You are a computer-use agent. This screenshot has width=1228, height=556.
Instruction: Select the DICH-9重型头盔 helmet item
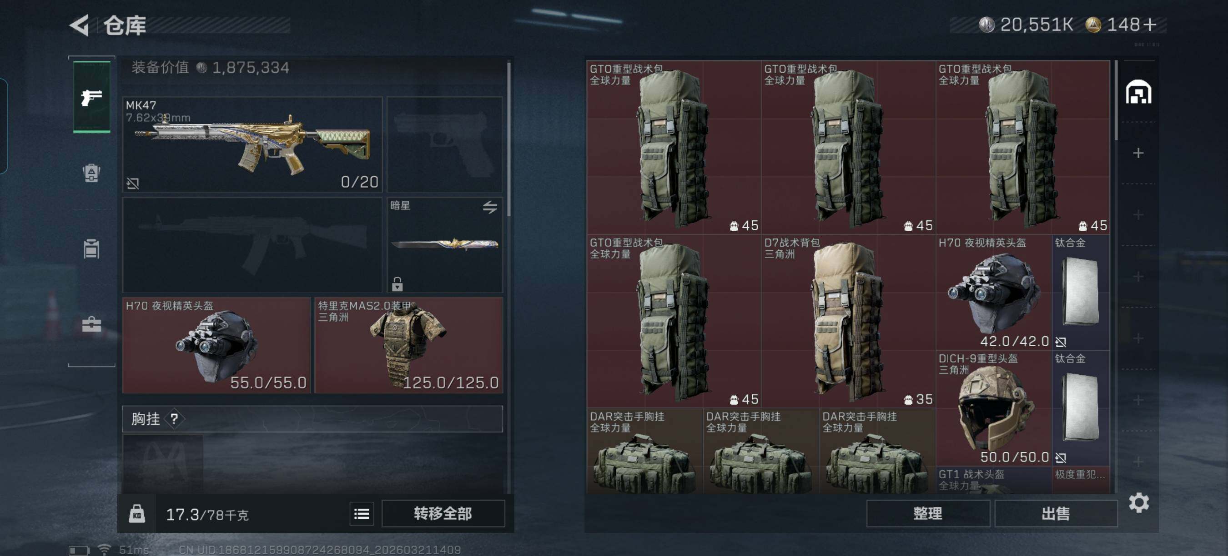(994, 408)
